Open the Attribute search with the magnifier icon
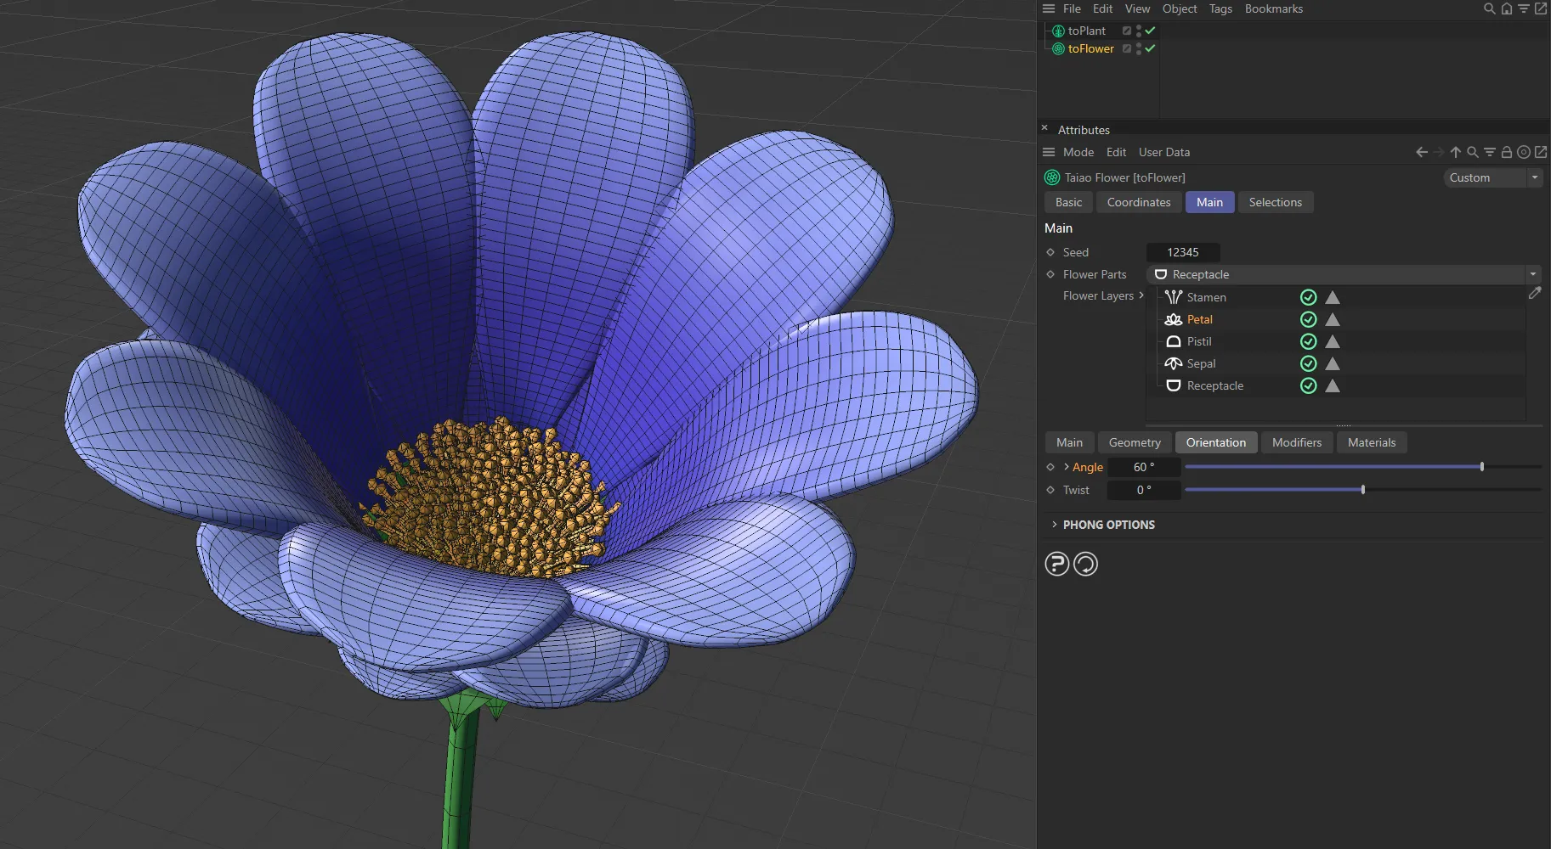 coord(1470,152)
